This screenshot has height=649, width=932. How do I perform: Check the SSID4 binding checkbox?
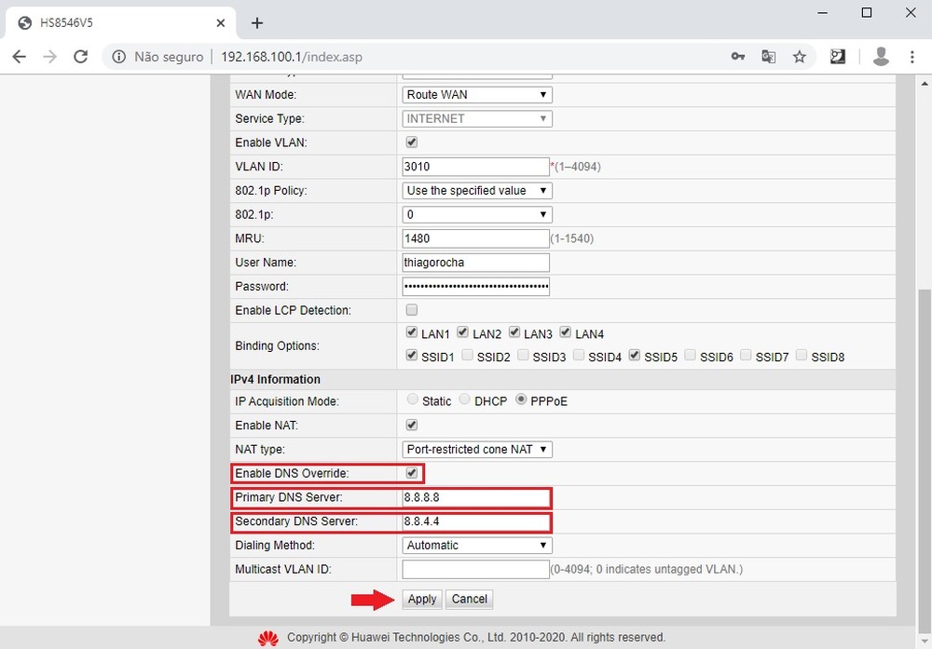(579, 355)
